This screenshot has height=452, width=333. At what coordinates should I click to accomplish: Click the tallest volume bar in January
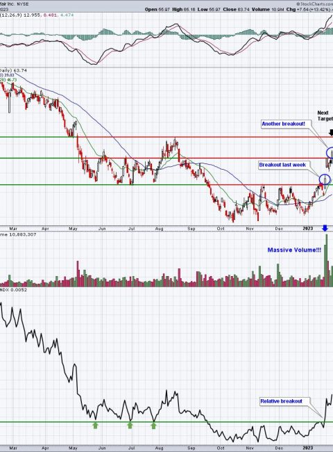coord(326,260)
